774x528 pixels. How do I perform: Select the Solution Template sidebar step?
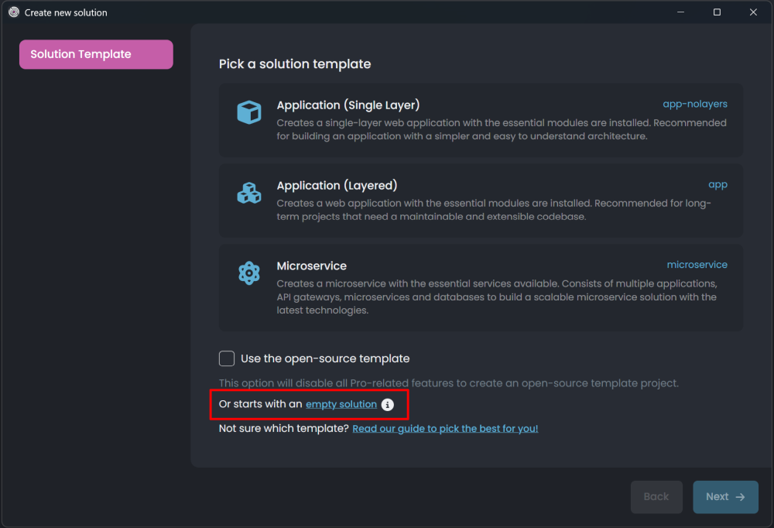click(96, 54)
